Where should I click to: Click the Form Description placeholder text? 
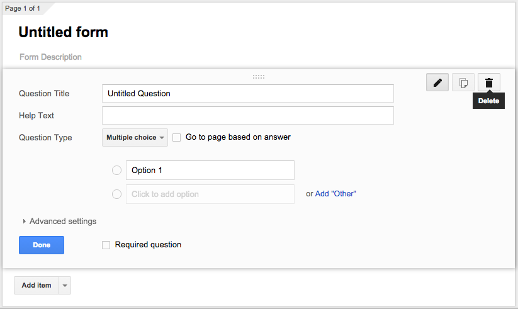click(51, 57)
